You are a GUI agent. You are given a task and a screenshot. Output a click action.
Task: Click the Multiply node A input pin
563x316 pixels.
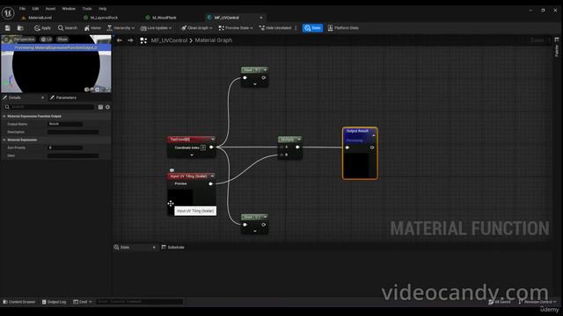click(281, 147)
